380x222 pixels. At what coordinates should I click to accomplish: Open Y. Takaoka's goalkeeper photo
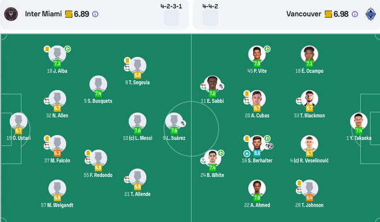tap(359, 121)
